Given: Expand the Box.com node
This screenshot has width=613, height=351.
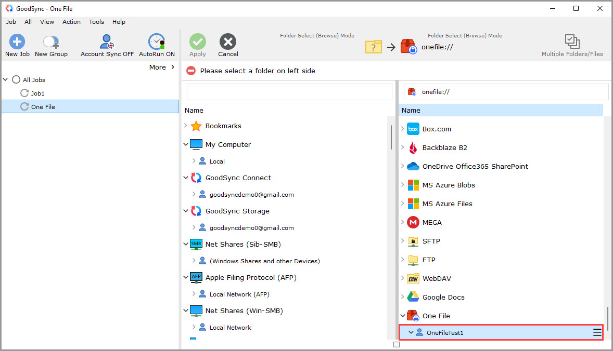Looking at the screenshot, I should point(403,129).
